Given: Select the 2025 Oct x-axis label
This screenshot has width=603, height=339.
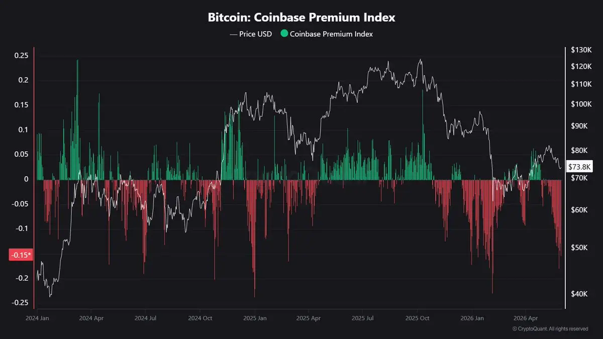Looking at the screenshot, I should pos(418,318).
